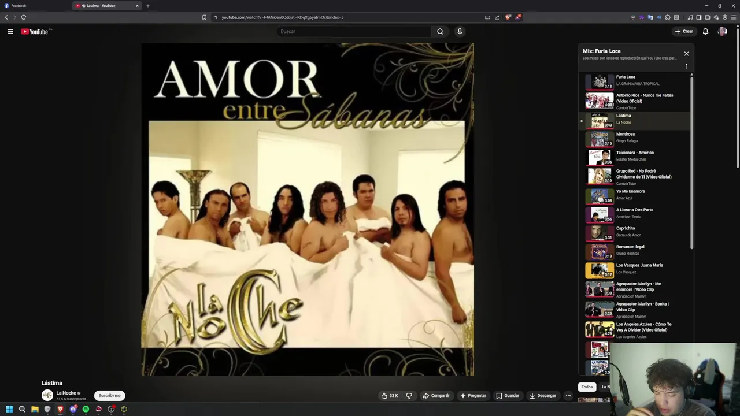This screenshot has height=416, width=740.
Task: Subscribe with the Suscribirme button
Action: click(109, 396)
